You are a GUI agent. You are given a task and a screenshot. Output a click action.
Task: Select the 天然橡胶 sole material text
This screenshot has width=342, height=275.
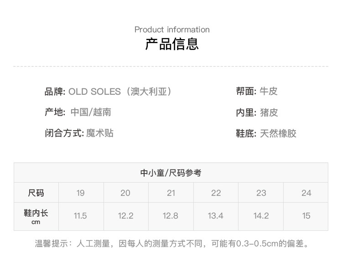click(x=278, y=134)
